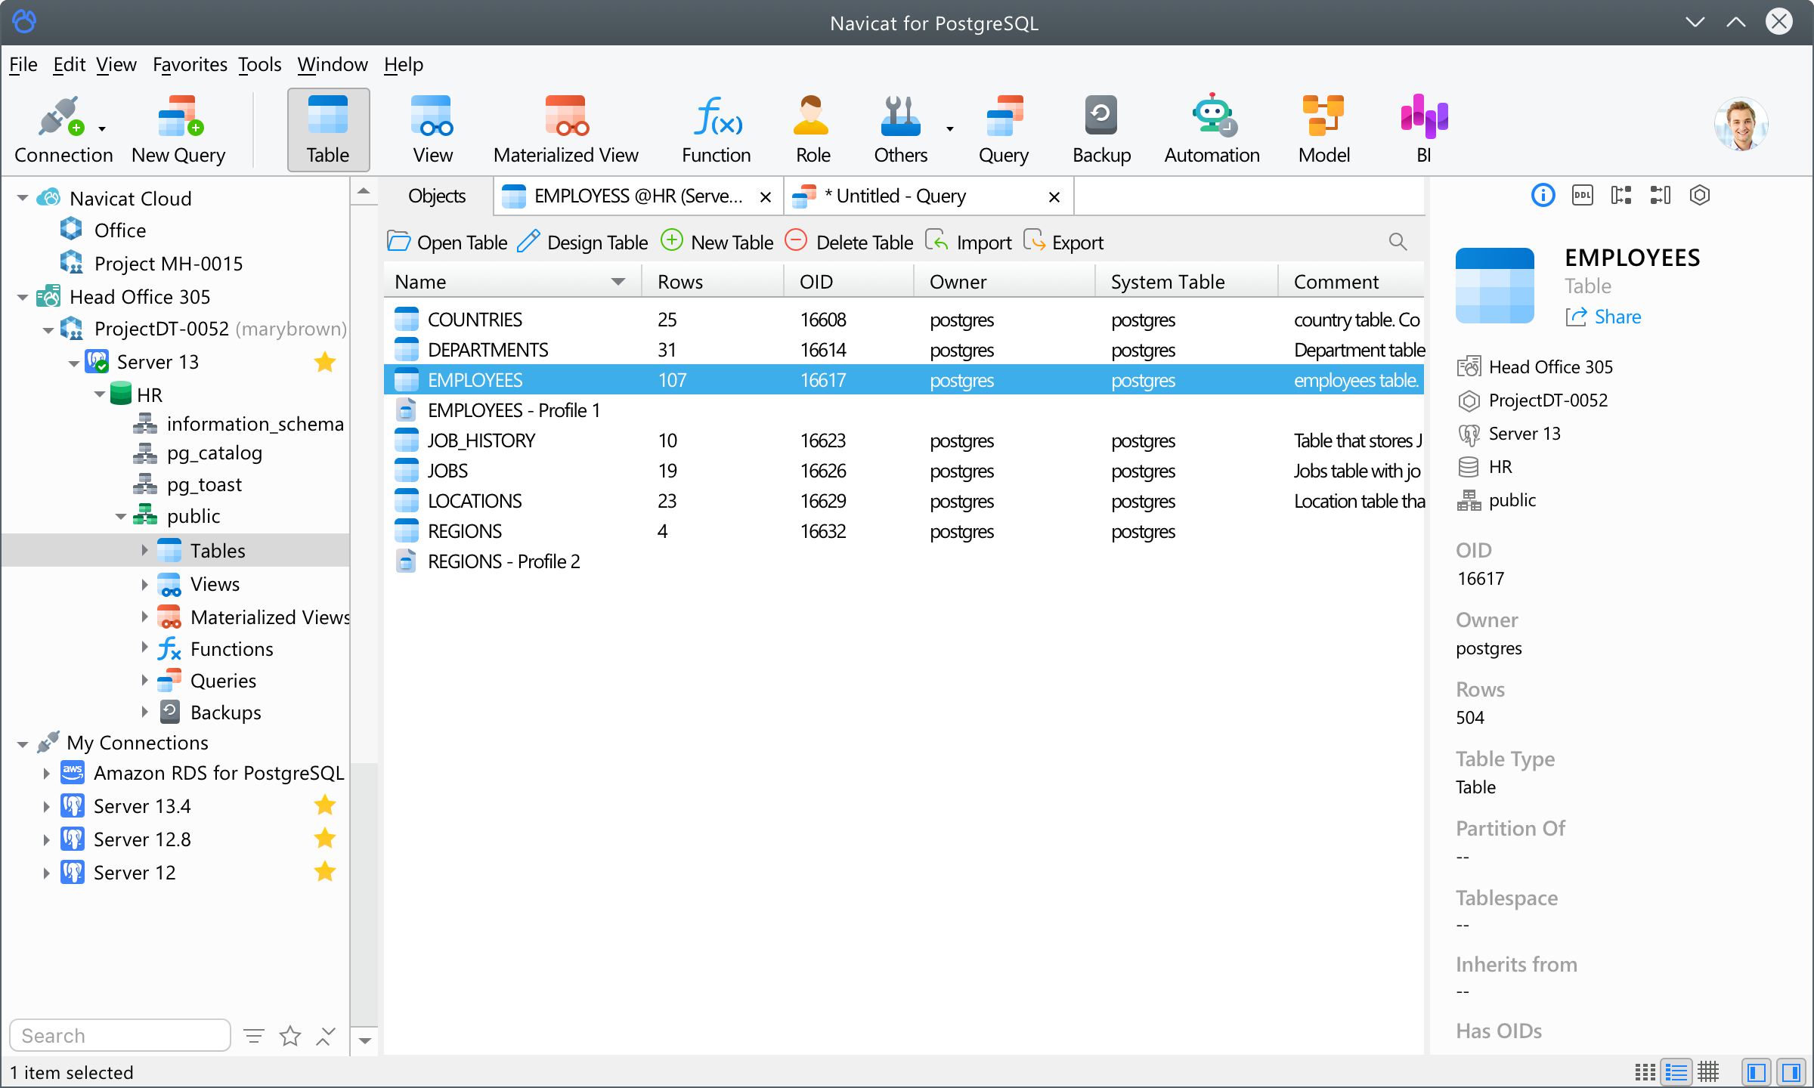
Task: Close the Untitled - Query tab
Action: pyautogui.click(x=1054, y=197)
